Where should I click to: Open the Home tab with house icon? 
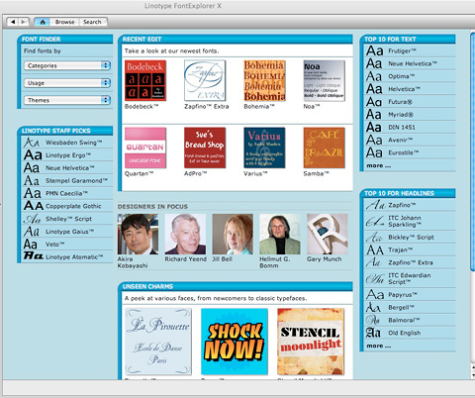click(x=43, y=22)
